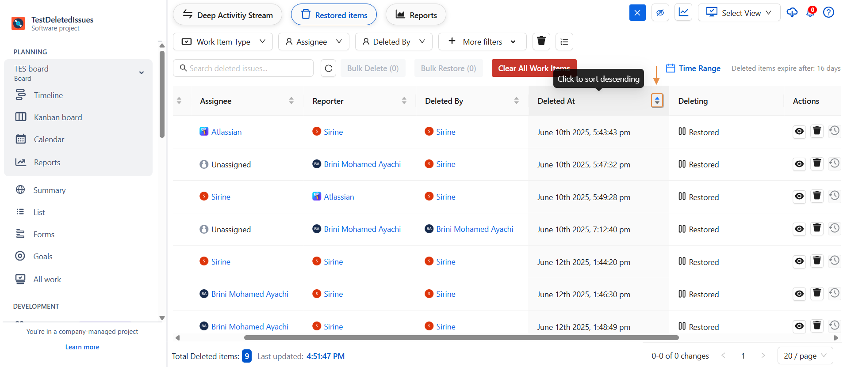Click the list view icon in filter bar

pos(564,42)
